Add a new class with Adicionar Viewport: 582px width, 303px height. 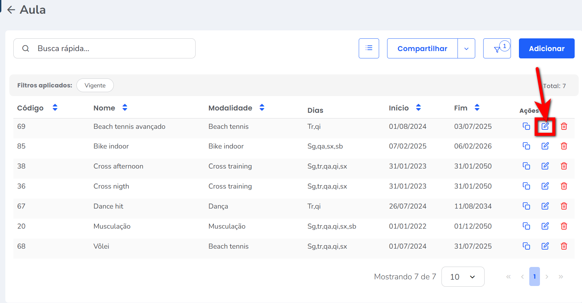pyautogui.click(x=547, y=48)
